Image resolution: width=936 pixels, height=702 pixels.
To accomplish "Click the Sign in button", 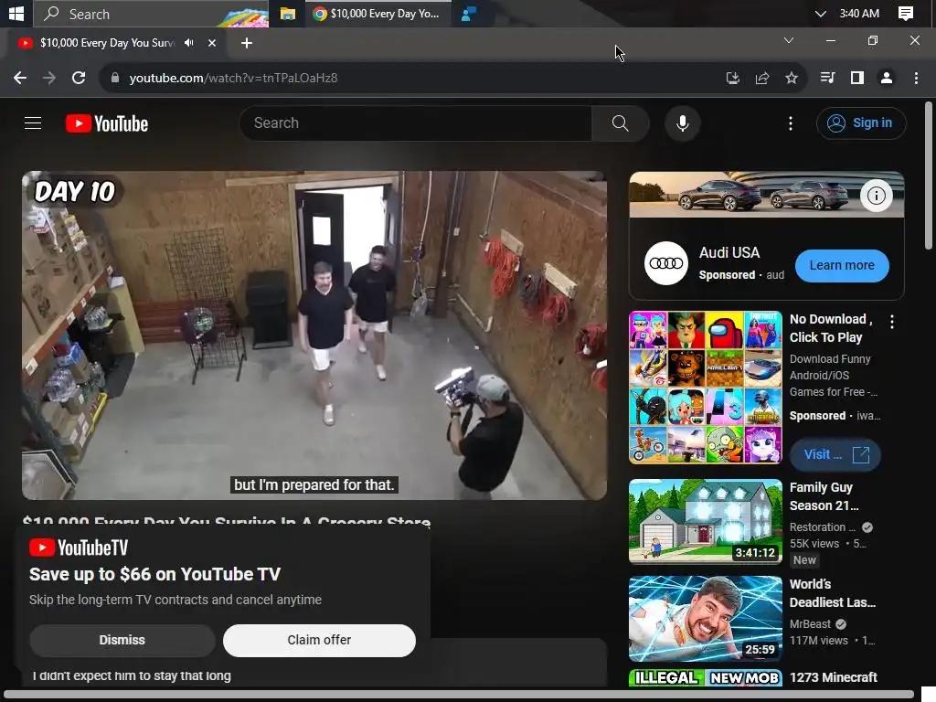I will [861, 123].
